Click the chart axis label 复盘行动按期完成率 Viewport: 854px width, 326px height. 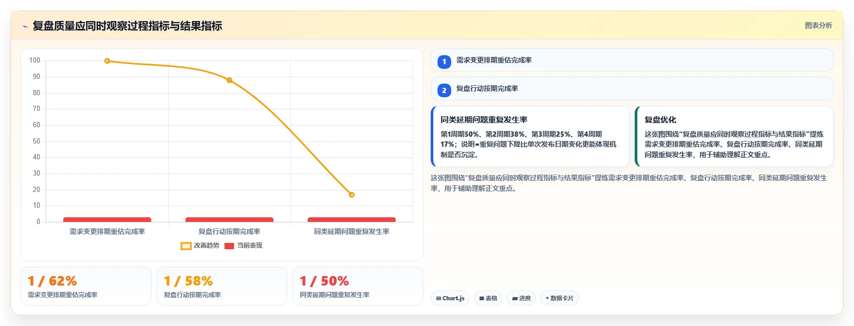(229, 231)
